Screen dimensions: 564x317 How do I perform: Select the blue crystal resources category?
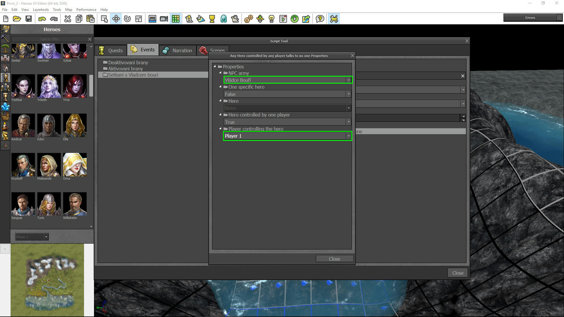click(5, 106)
